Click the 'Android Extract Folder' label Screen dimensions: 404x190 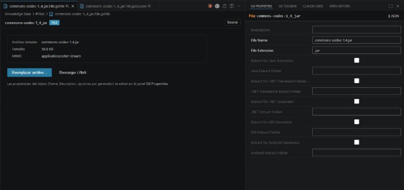tap(269, 153)
